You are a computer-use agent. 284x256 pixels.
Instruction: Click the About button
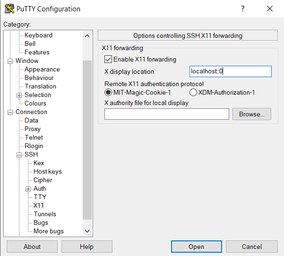coord(32,247)
